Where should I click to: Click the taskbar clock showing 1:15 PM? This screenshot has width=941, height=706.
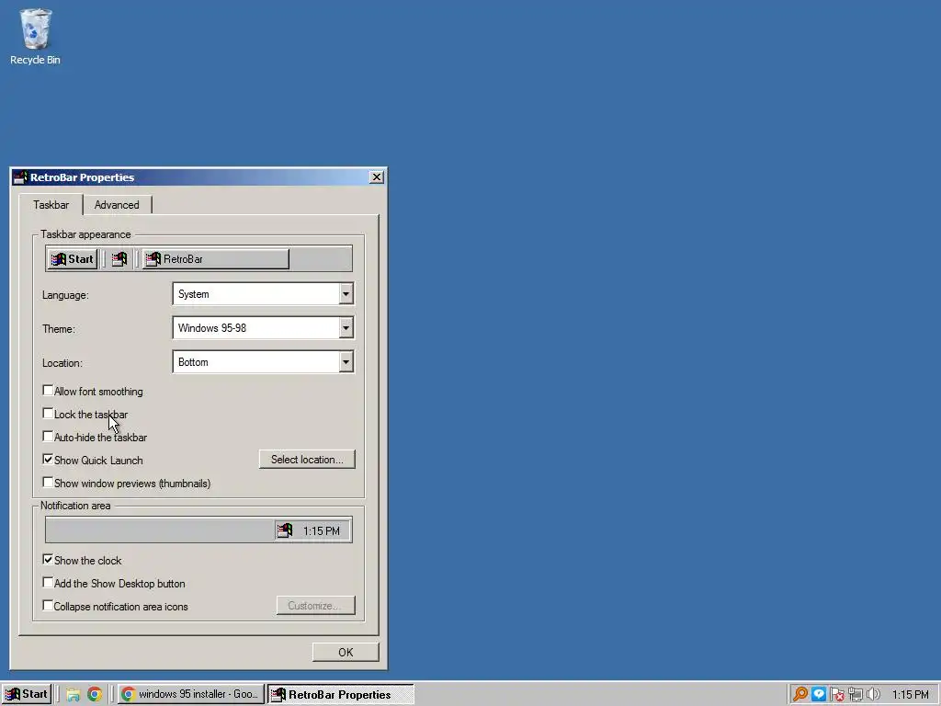pyautogui.click(x=911, y=695)
